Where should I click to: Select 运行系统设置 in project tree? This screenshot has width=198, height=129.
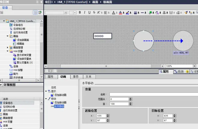coord(20,33)
